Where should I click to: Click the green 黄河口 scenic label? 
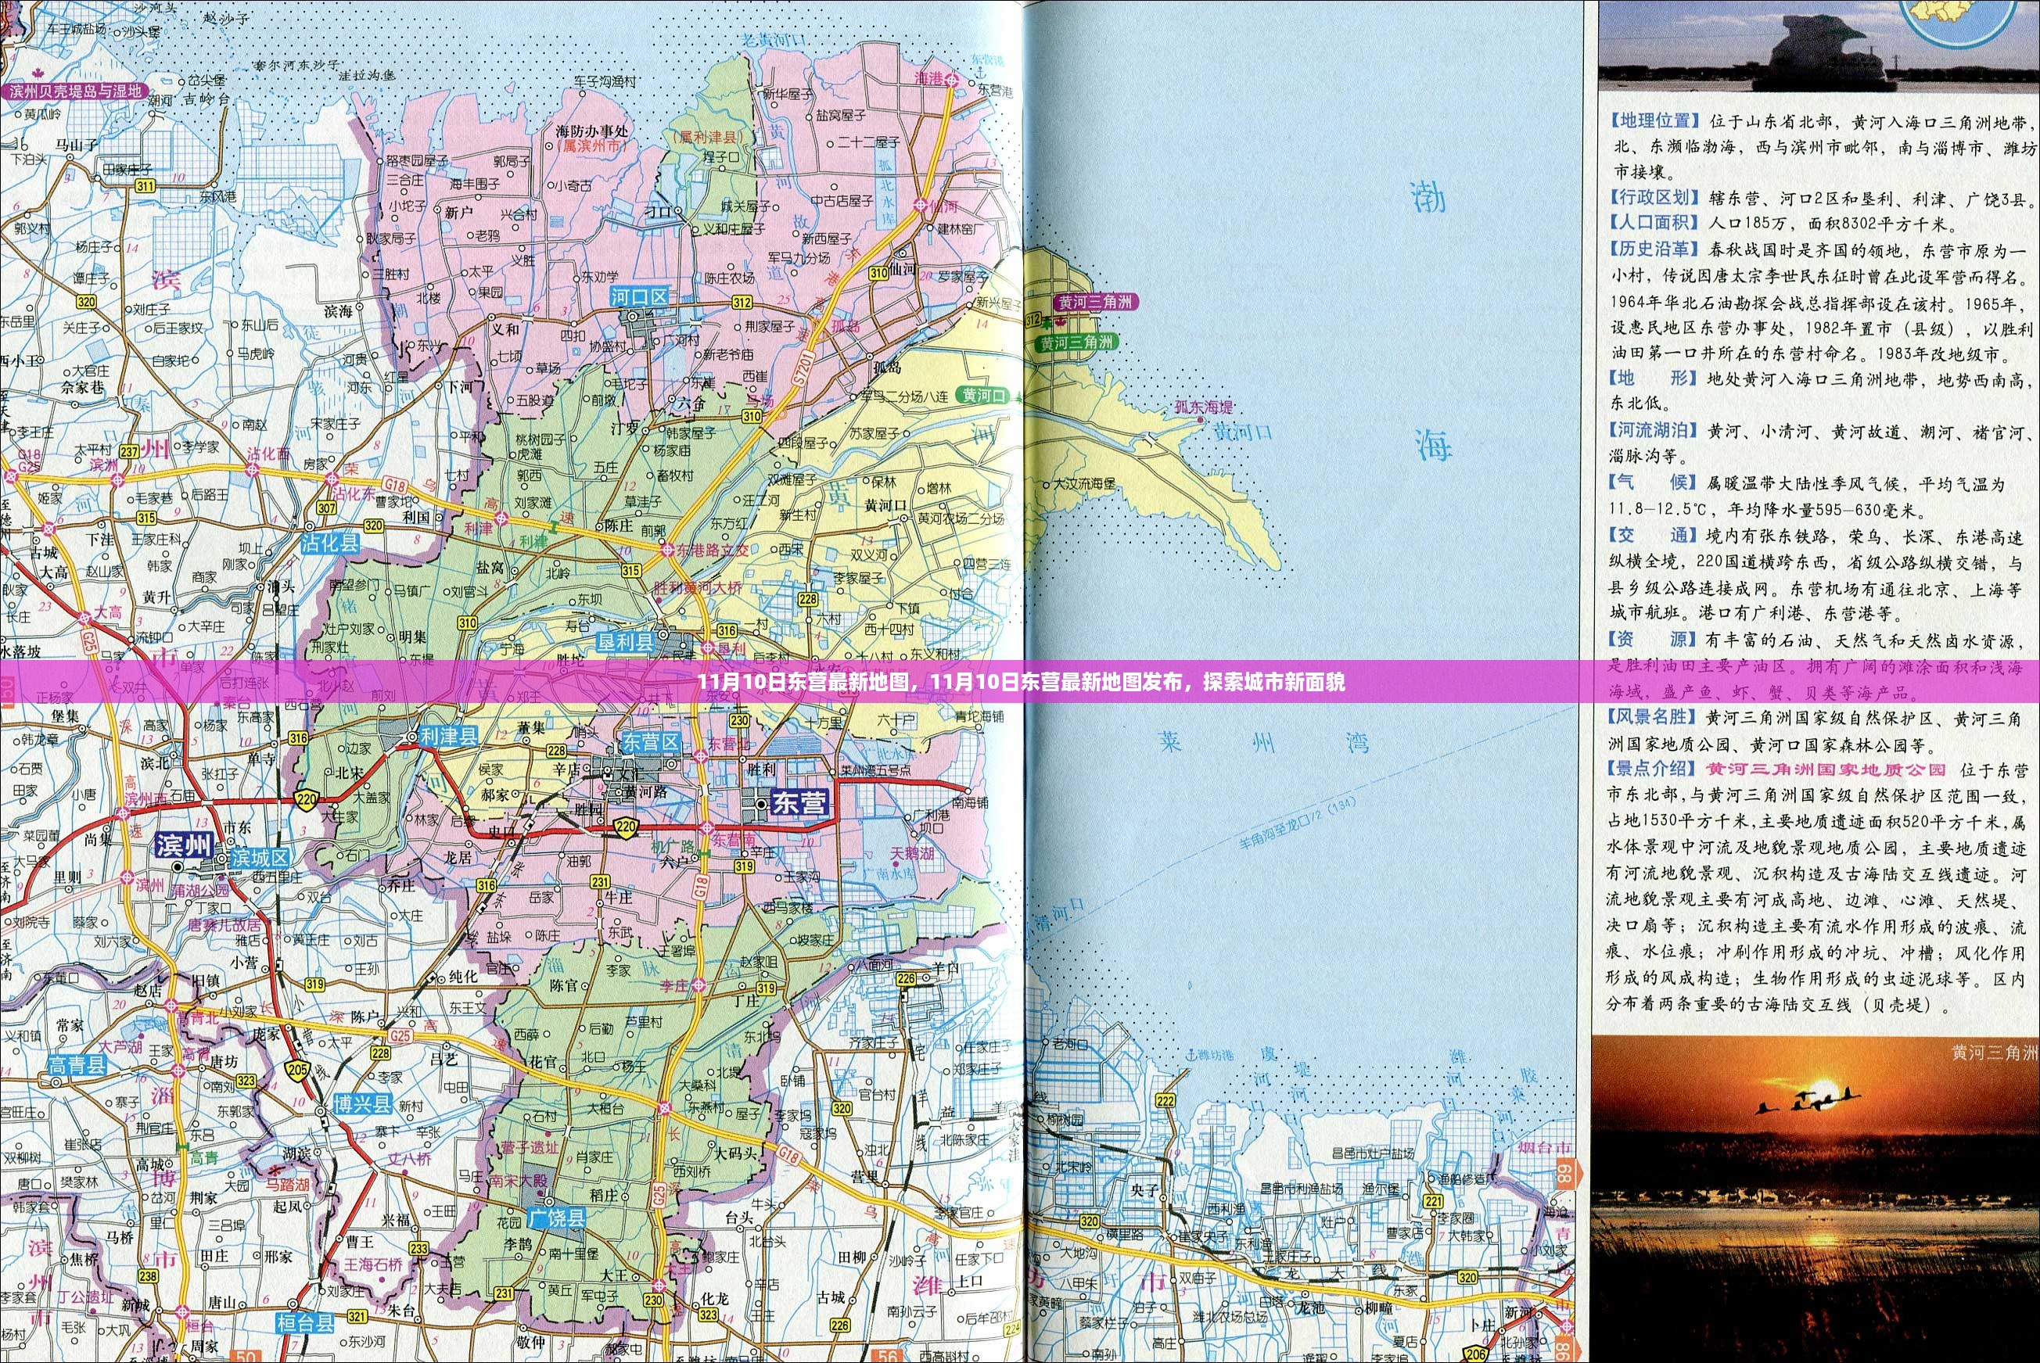(x=983, y=396)
